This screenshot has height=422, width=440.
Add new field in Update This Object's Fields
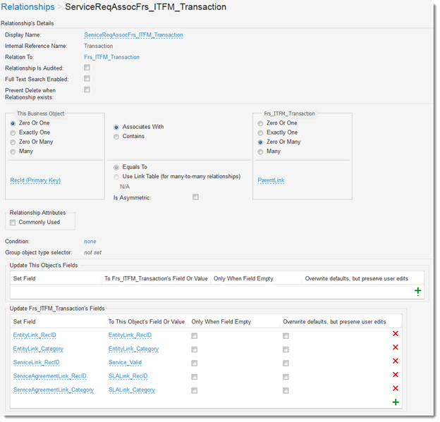418,290
